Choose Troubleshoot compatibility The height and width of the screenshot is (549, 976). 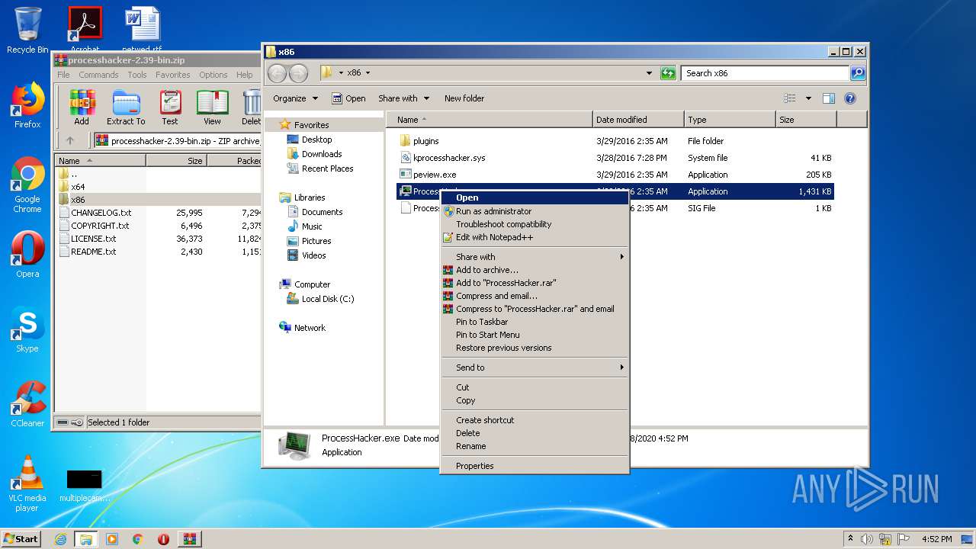(x=535, y=224)
